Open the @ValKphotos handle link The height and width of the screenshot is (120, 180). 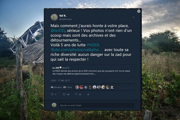tap(66, 19)
